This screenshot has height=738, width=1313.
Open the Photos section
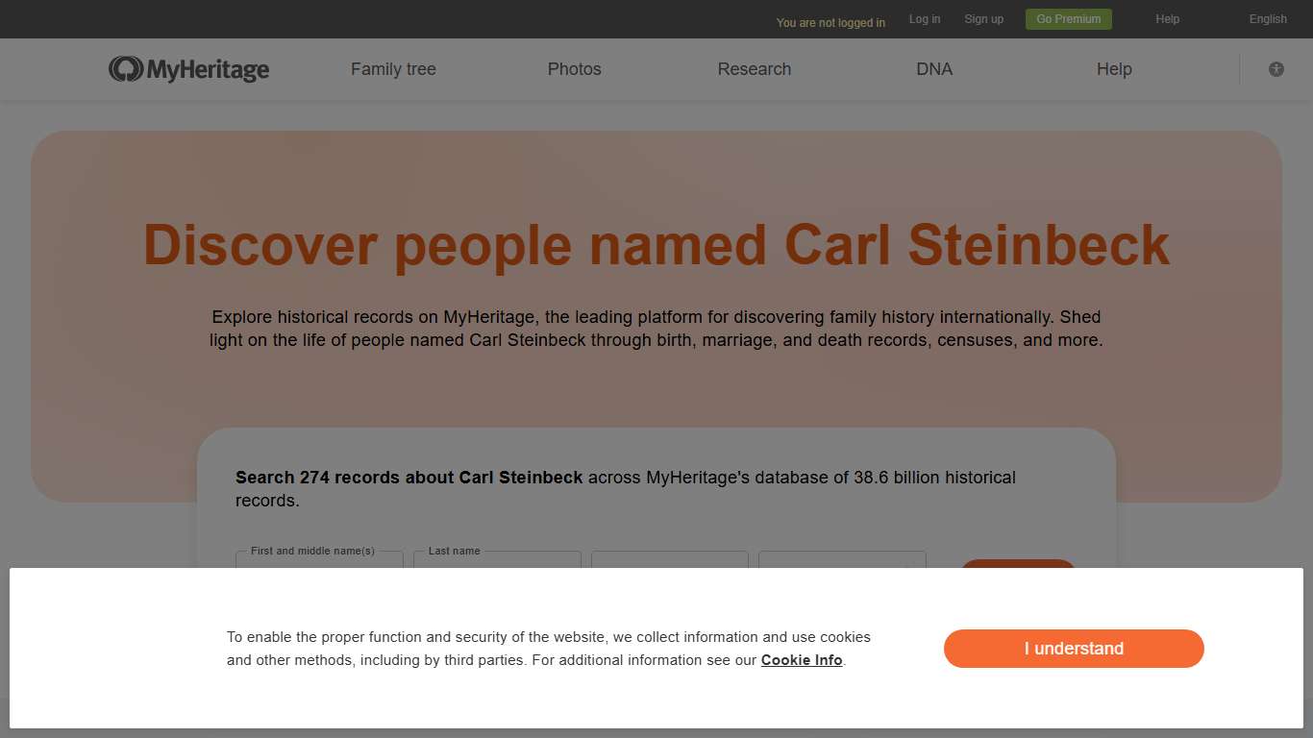point(574,68)
